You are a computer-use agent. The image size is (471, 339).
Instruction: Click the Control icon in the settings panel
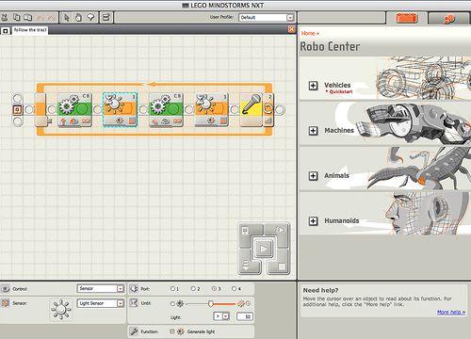[6, 289]
